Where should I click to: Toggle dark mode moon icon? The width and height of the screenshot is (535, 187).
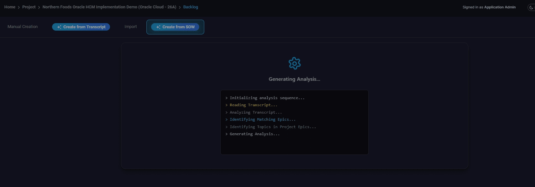[531, 7]
